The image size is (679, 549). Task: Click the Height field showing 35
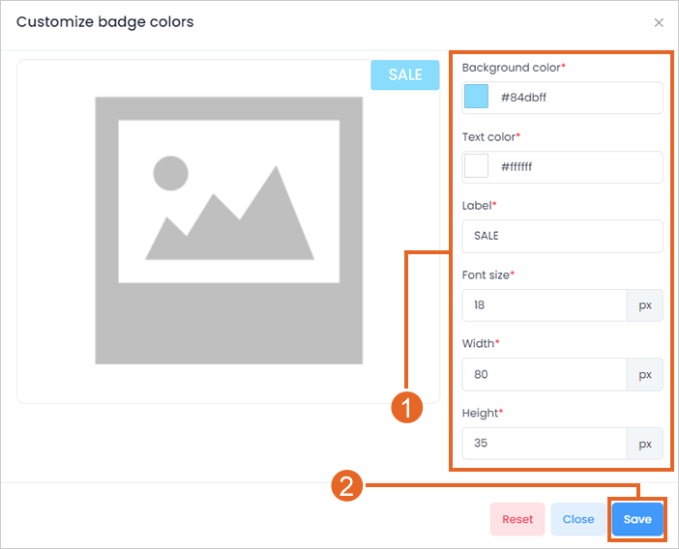(x=545, y=443)
